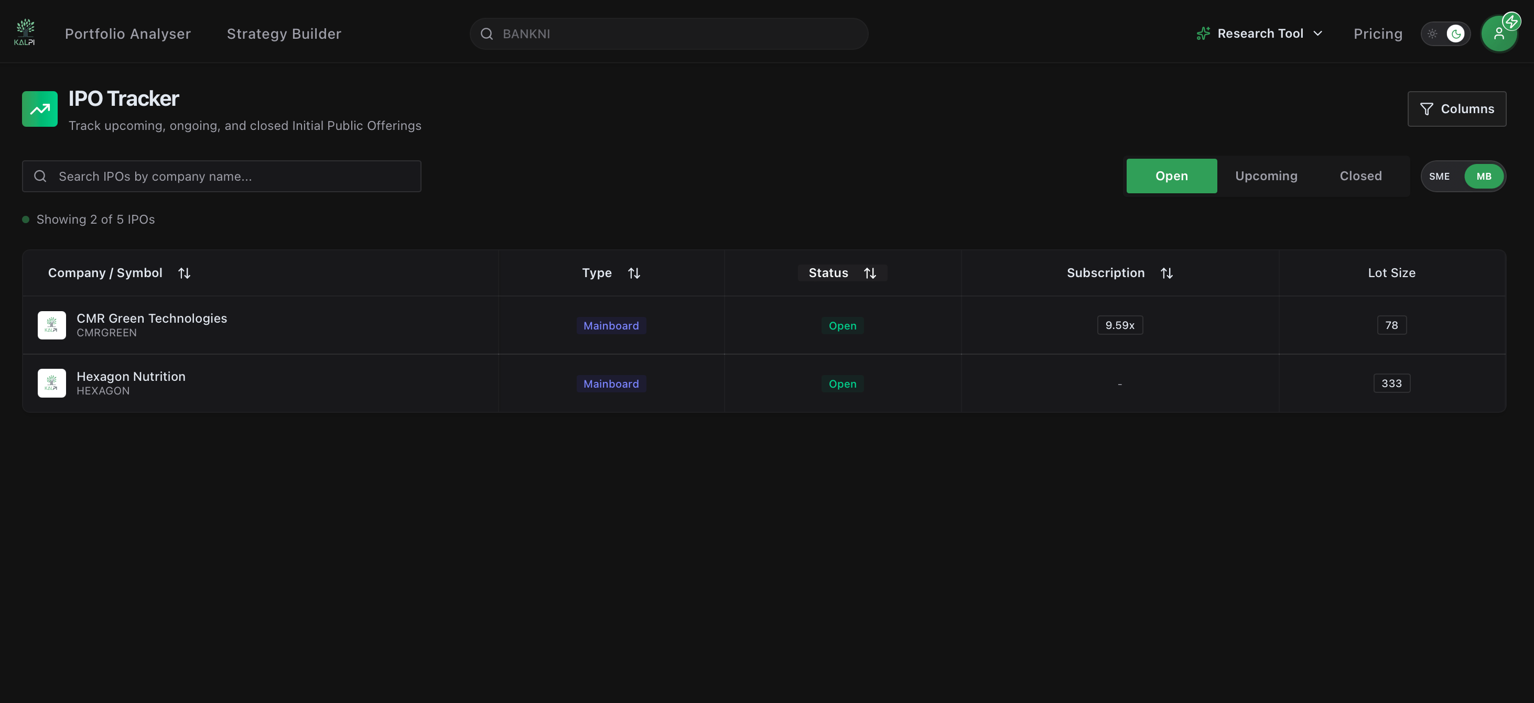Click the Hexagon Nutrition logo thumbnail
1534x703 pixels.
pyautogui.click(x=52, y=383)
